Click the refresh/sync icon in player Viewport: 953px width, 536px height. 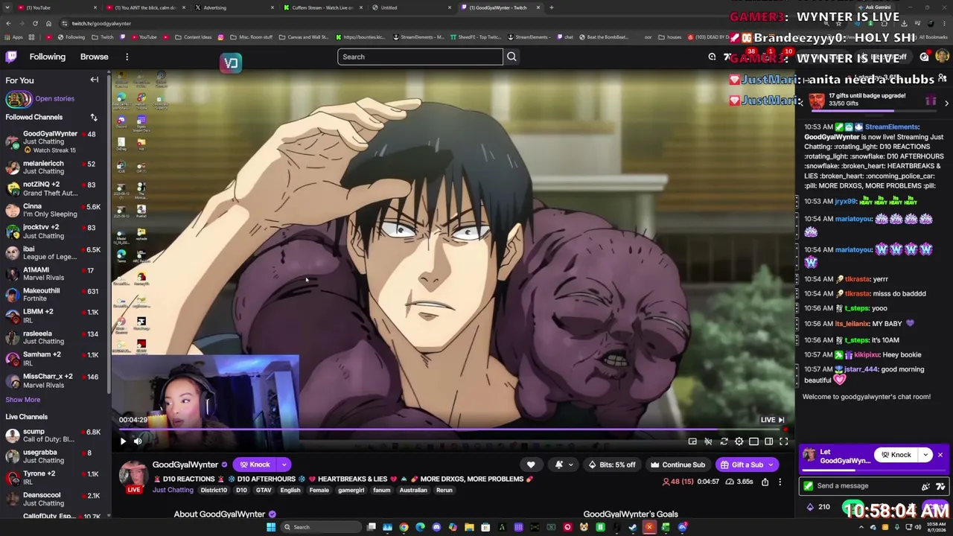724,441
